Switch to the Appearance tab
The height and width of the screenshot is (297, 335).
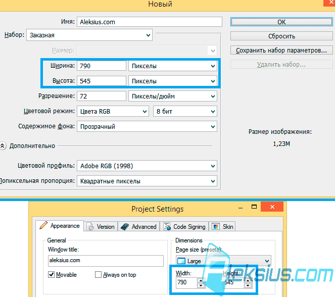[x=60, y=226]
